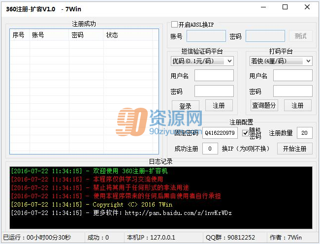Screen dimensions: 320x244
Task: Click the 注册数量 field showing 20
Action: (305, 133)
